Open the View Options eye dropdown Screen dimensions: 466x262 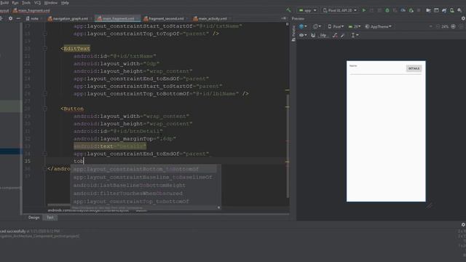click(303, 35)
